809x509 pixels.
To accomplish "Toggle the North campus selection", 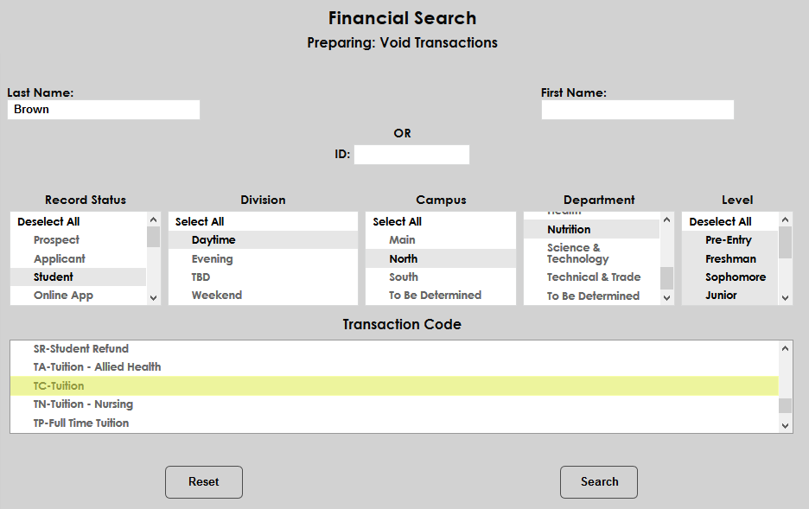I will [403, 259].
